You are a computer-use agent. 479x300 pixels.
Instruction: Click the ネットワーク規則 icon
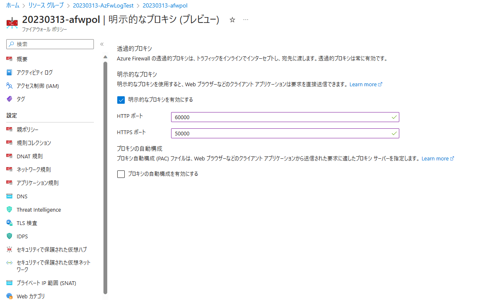(x=10, y=170)
